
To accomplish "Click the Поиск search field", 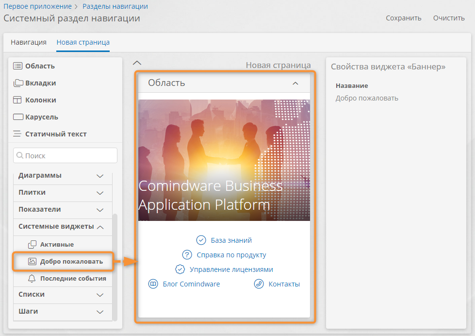I will tap(65, 155).
